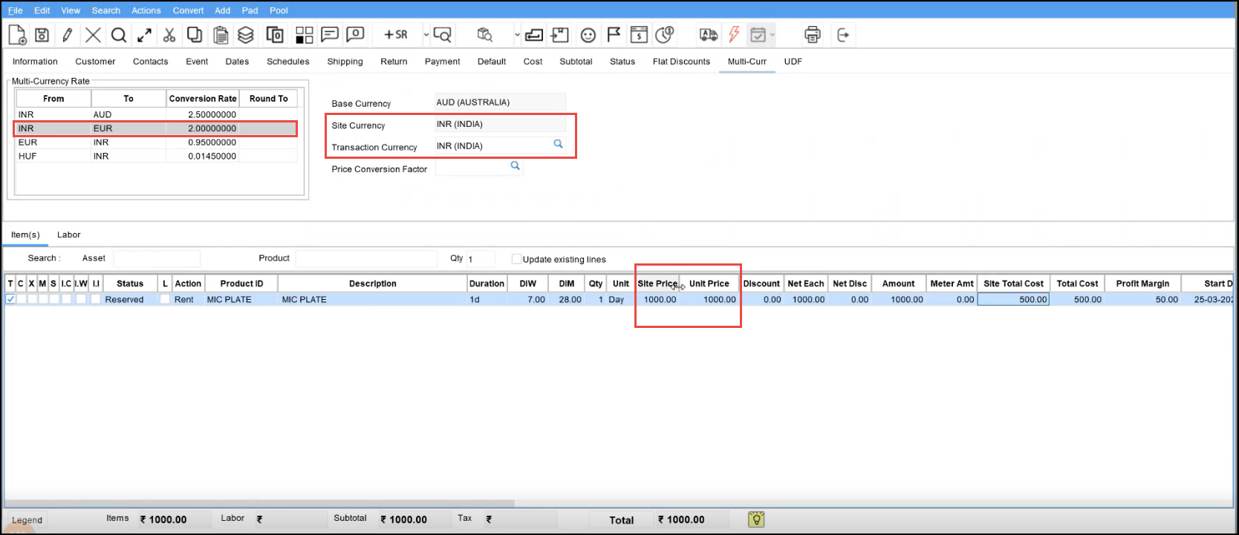Switch to the Labor sub-tab

(x=68, y=234)
